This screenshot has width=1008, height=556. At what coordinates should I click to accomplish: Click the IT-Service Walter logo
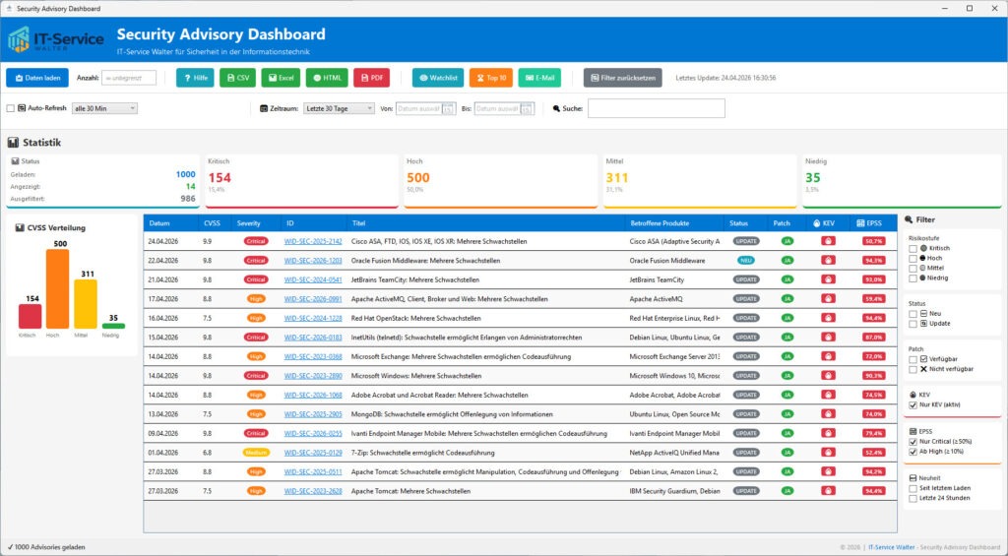55,39
